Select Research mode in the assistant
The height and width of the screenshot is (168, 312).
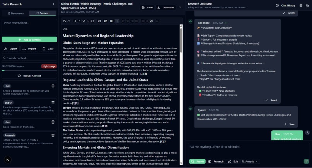coord(216,161)
